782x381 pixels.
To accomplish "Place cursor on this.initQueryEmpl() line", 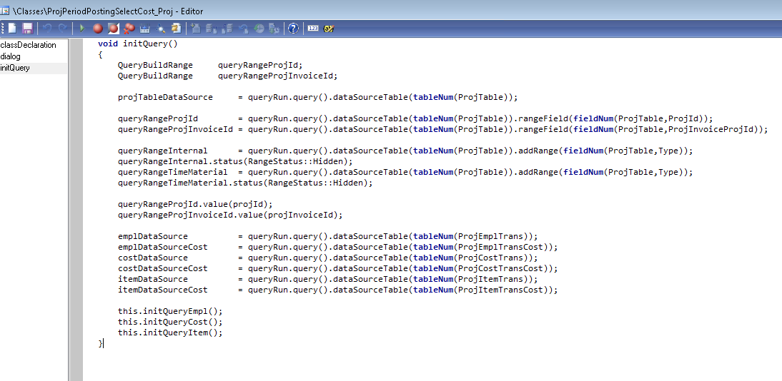I will tap(170, 311).
